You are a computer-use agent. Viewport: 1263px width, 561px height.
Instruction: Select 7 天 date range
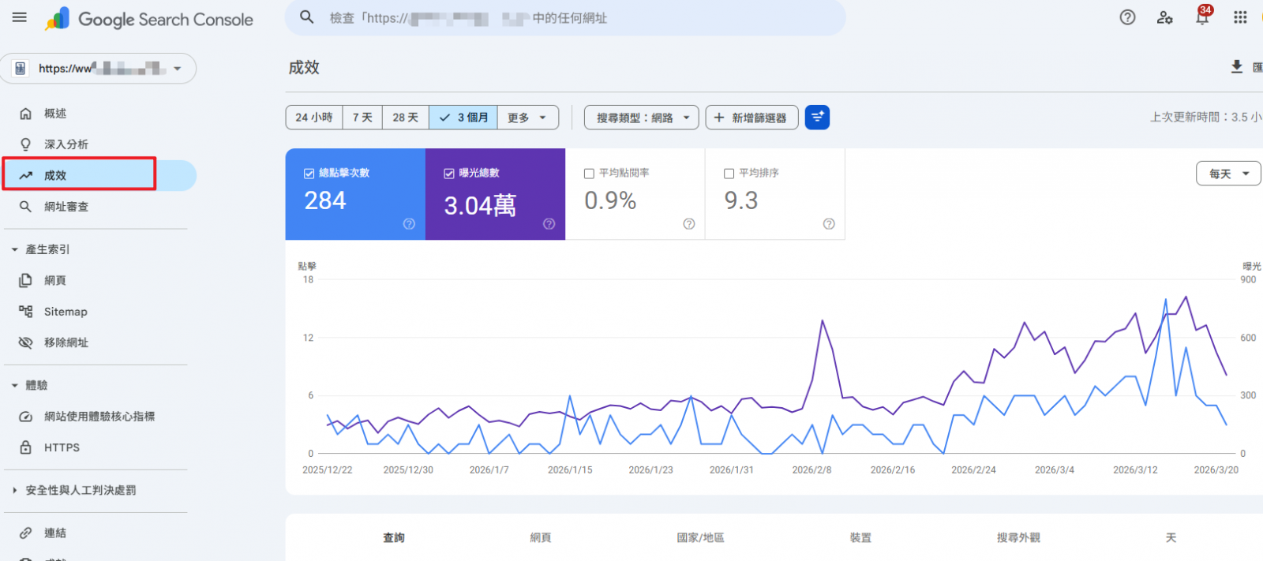(362, 118)
